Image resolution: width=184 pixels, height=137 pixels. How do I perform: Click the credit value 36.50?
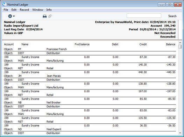[x=143, y=125]
